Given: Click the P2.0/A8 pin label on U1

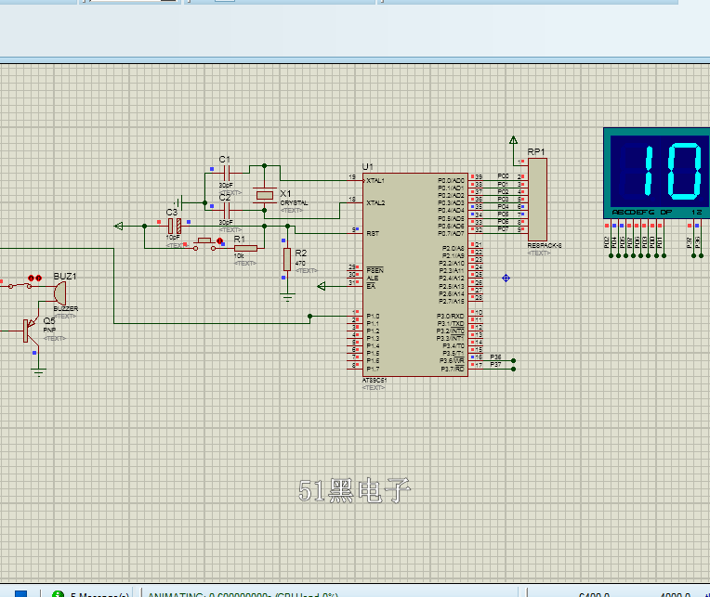Looking at the screenshot, I should pyautogui.click(x=453, y=248).
